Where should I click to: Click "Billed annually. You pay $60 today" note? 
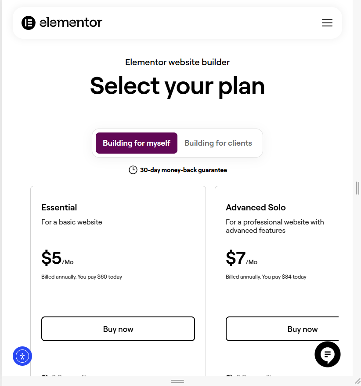coord(82,277)
